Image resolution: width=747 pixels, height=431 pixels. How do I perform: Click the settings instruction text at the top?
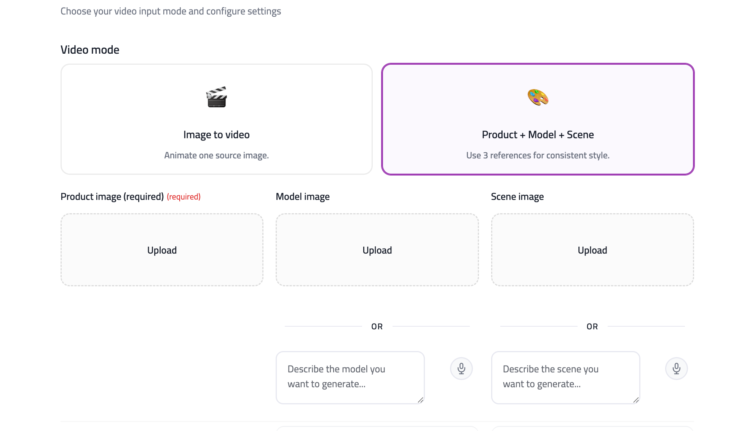pyautogui.click(x=171, y=11)
